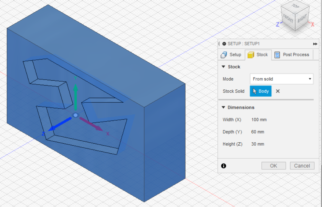Open the info icon in the setup dialog
Viewport: 322px width, 207px height.
[x=224, y=166]
